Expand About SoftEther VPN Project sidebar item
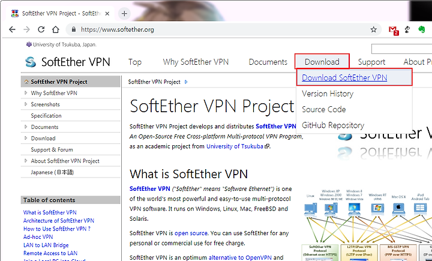432x261 pixels. 26,161
